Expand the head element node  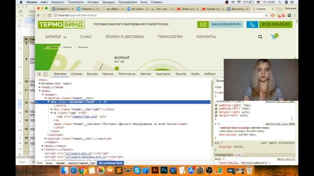click(x=40, y=87)
